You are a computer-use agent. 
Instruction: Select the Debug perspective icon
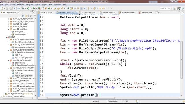point(183,8)
